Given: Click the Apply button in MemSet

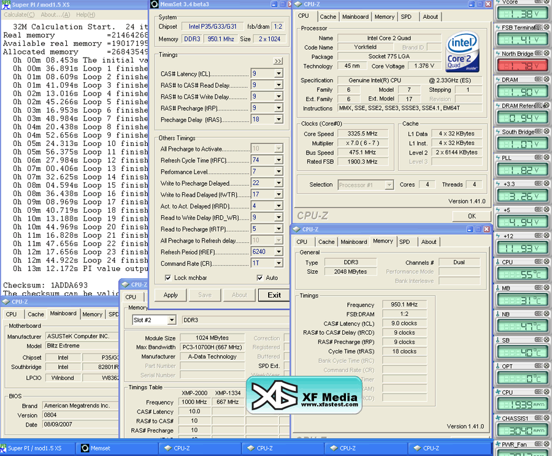Looking at the screenshot, I should 171,295.
